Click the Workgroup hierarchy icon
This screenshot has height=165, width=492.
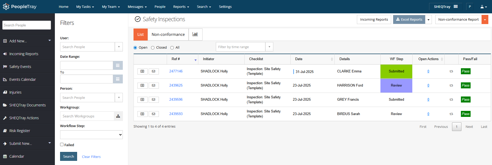(118, 116)
